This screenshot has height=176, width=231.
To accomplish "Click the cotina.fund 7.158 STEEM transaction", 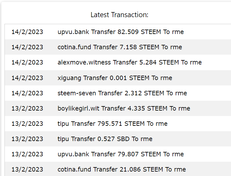I will [x=118, y=47].
